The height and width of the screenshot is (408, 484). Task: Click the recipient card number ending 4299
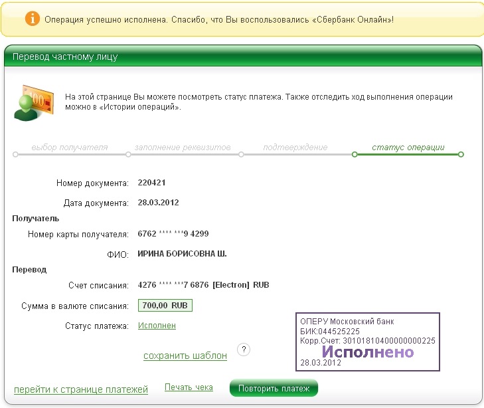173,234
